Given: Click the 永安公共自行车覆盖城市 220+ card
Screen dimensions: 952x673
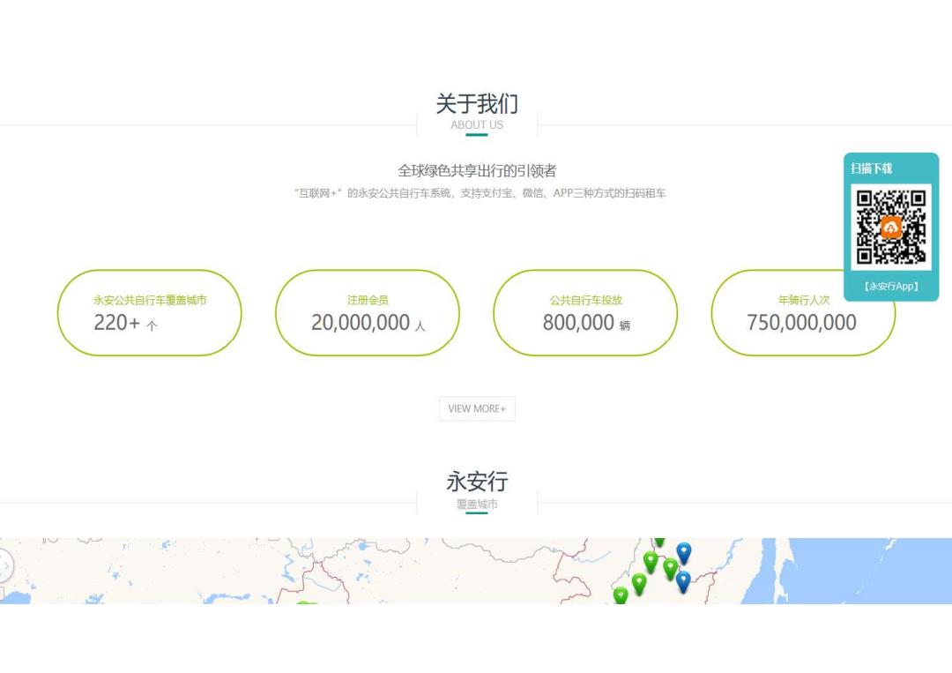Looking at the screenshot, I should pos(149,313).
